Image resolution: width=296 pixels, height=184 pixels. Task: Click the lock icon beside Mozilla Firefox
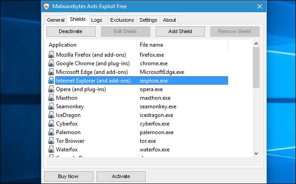pyautogui.click(x=51, y=55)
